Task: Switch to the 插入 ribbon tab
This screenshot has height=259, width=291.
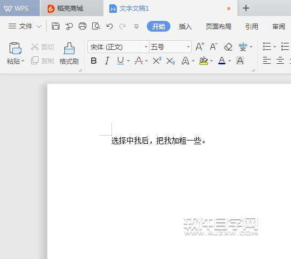Action: 185,27
